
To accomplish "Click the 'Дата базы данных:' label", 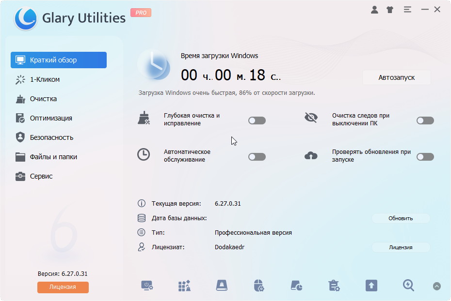I will coord(179,218).
